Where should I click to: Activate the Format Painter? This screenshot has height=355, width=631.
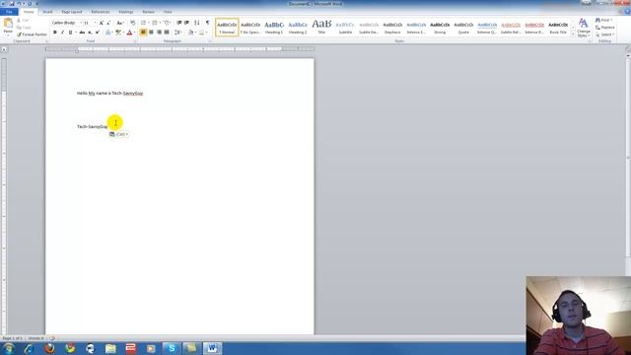pyautogui.click(x=32, y=35)
